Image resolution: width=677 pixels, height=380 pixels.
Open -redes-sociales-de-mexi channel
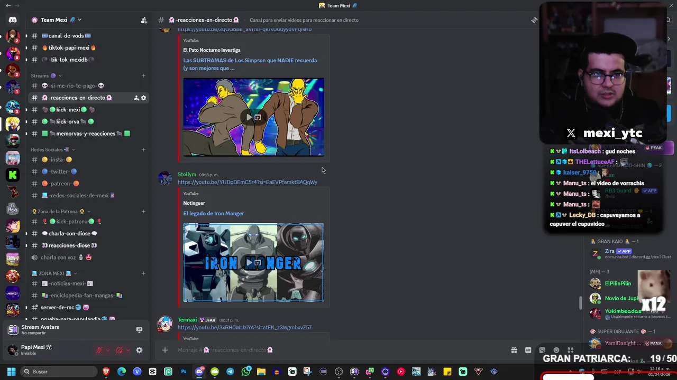point(78,195)
